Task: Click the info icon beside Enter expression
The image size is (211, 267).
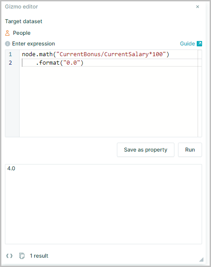Action: point(8,44)
